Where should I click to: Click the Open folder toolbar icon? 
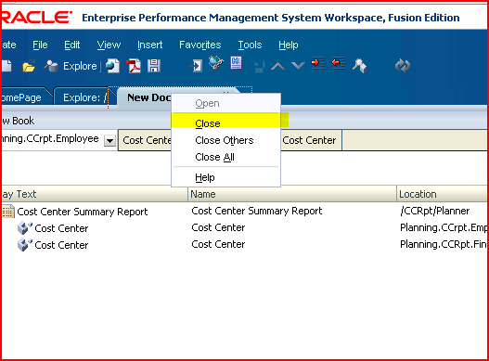pyautogui.click(x=29, y=66)
